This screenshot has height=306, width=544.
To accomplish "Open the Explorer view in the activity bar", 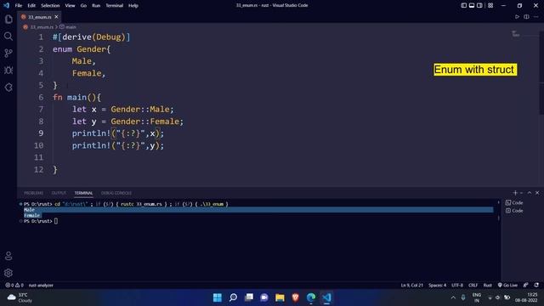I will point(8,19).
